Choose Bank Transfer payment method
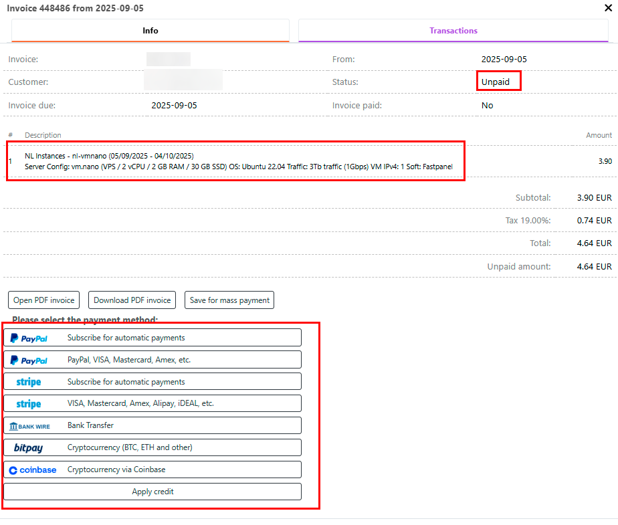Viewport: 618px width, 525px height. pos(90,425)
